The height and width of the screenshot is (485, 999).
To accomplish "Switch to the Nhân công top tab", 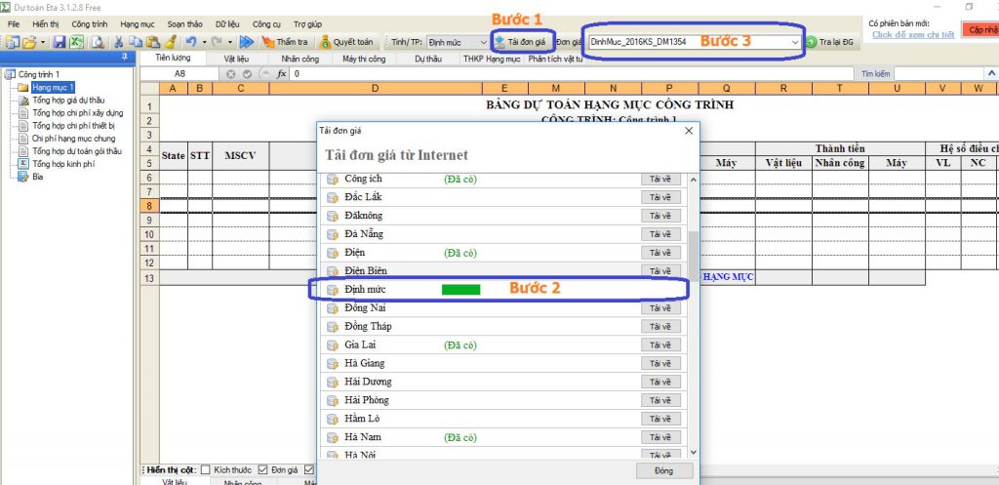I will pos(300,59).
